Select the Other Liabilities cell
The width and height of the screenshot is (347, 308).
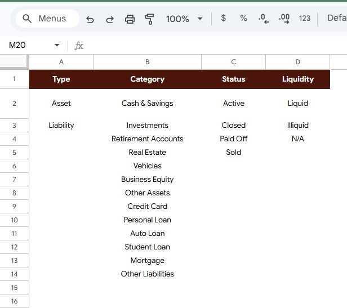point(148,274)
